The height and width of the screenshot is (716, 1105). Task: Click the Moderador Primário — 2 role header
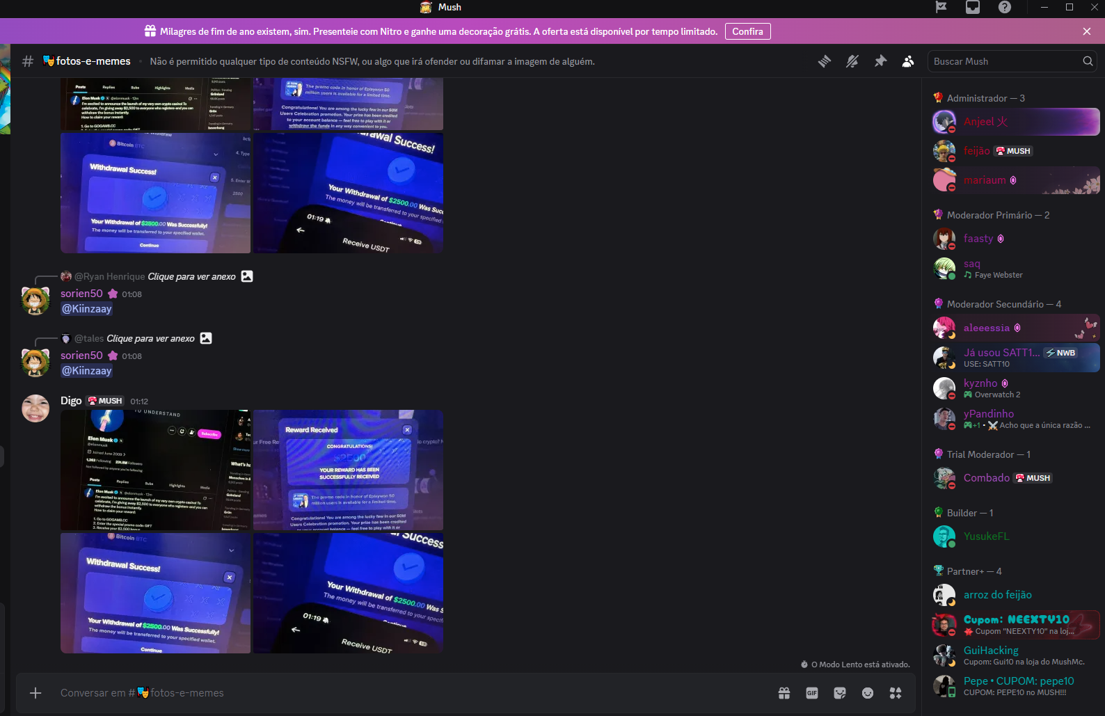click(x=992, y=215)
